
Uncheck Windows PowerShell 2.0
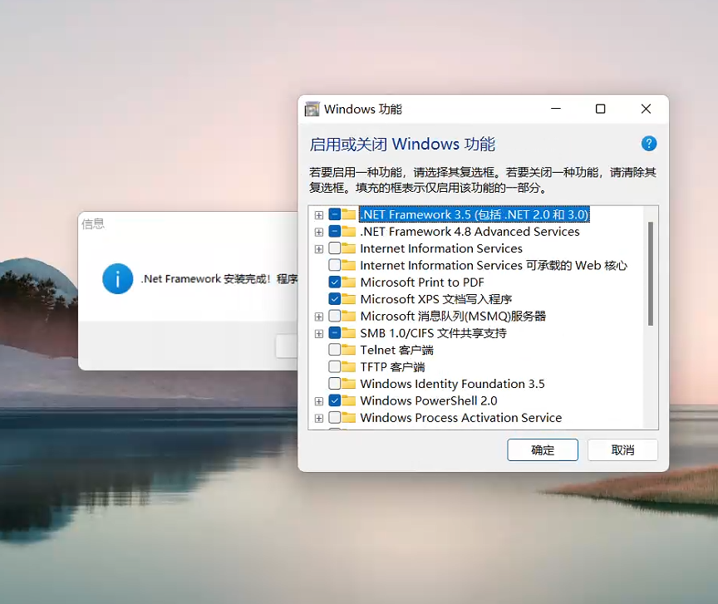tap(335, 400)
